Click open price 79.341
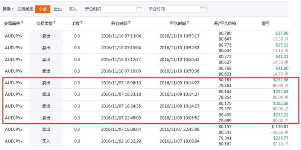The width and height of the screenshot is (301, 150). [225, 138]
